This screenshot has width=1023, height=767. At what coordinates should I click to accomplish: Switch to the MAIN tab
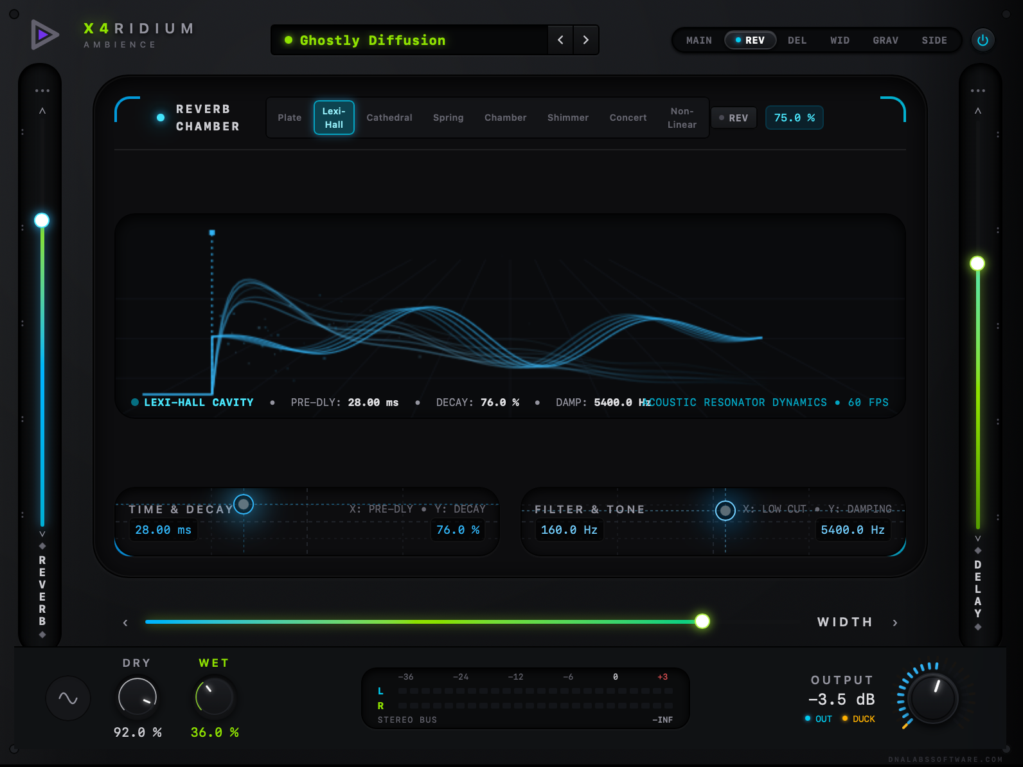pos(699,40)
